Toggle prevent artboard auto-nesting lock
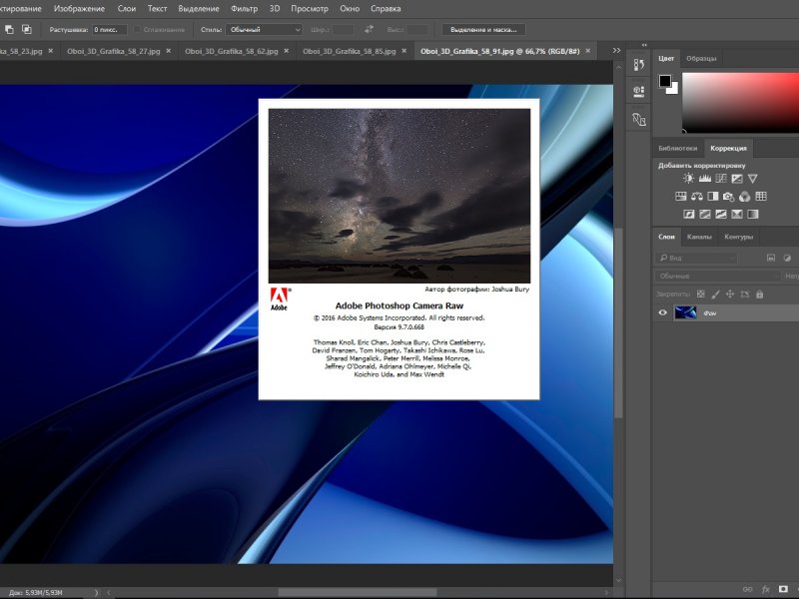799x599 pixels. (x=744, y=294)
